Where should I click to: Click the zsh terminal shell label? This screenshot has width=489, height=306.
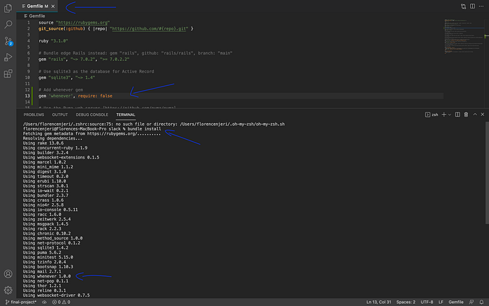click(x=432, y=115)
